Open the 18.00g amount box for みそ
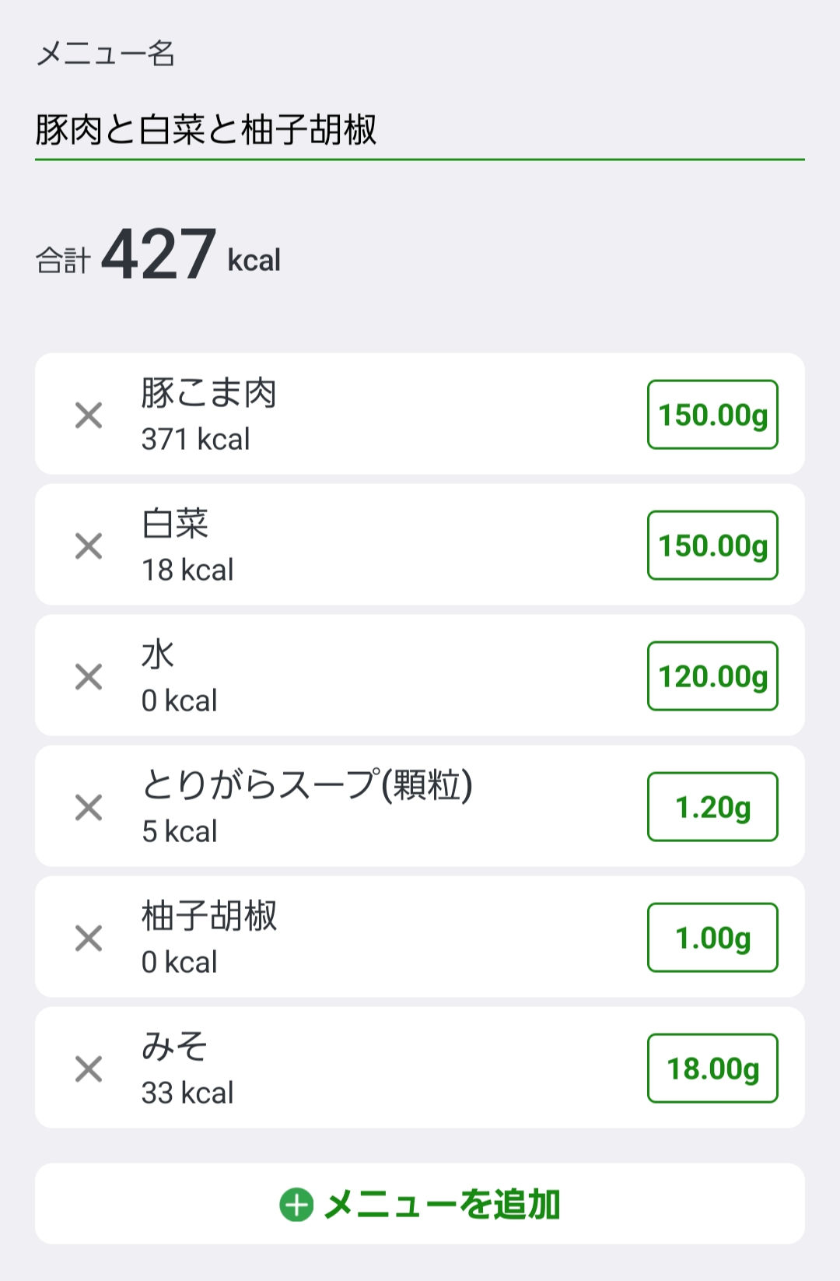Image resolution: width=840 pixels, height=1281 pixels. click(712, 1069)
